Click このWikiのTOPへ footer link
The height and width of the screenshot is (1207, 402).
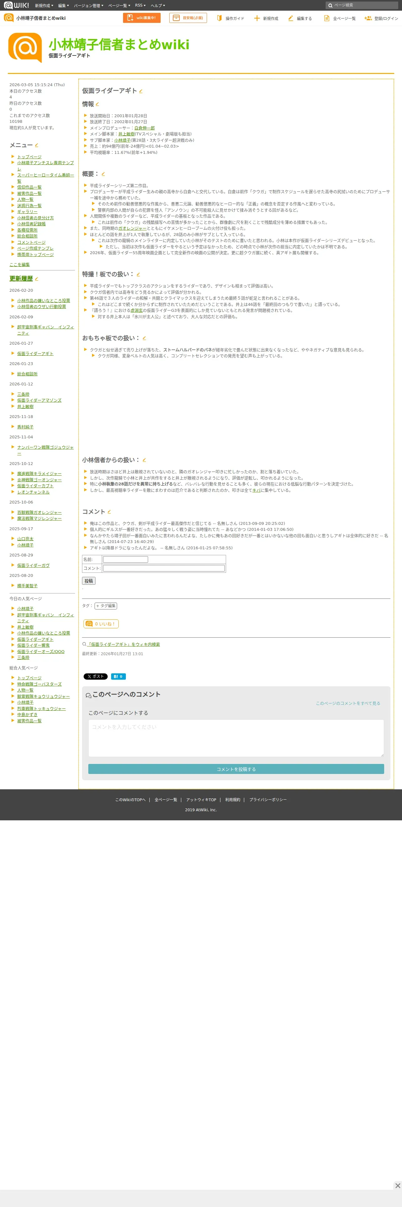(131, 800)
